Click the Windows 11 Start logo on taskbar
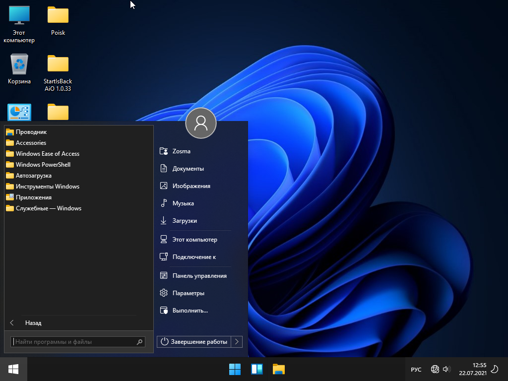 pos(235,369)
